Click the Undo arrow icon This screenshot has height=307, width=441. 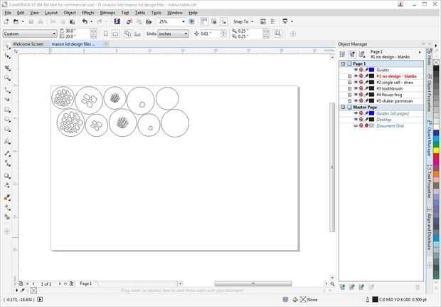click(85, 21)
